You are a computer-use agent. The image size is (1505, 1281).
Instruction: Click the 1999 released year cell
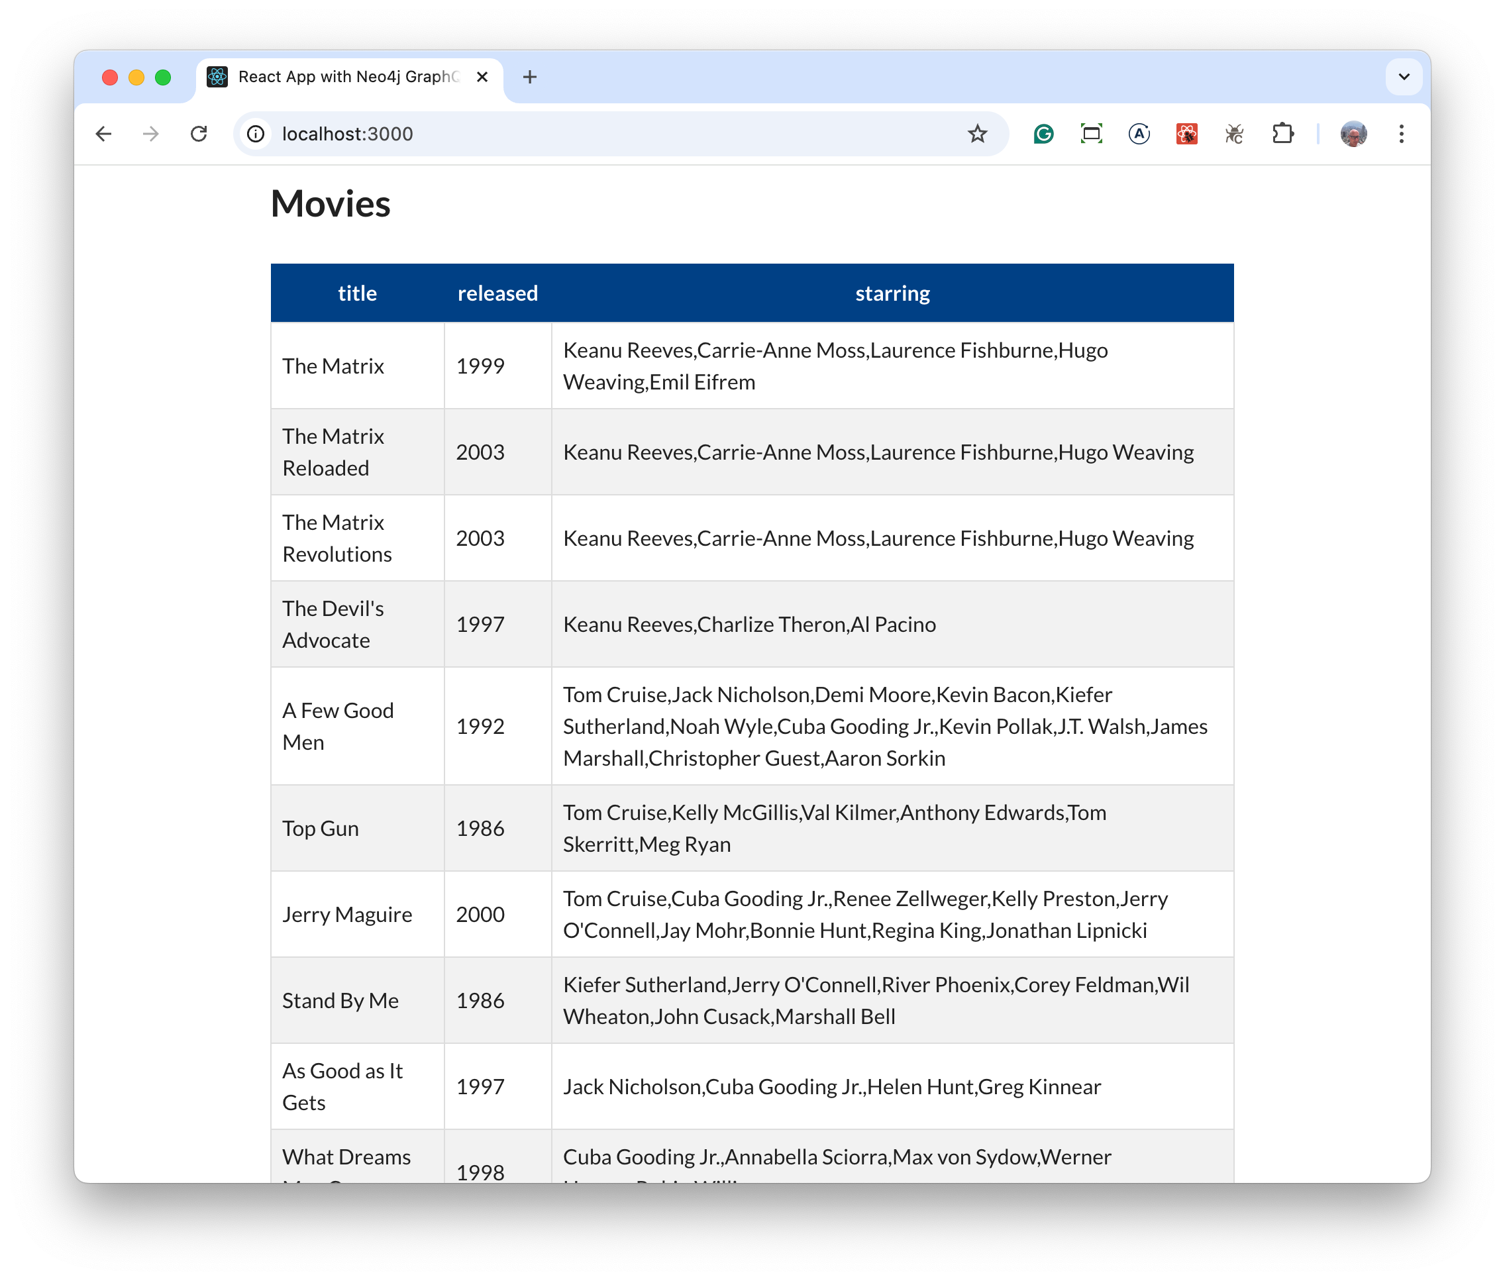[497, 366]
